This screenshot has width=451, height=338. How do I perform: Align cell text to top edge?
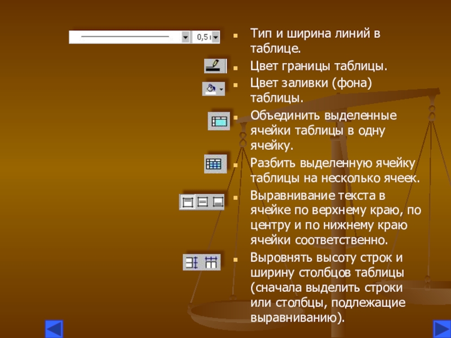(x=187, y=202)
